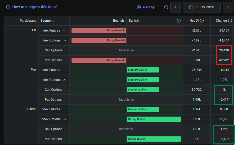Select Pro Call Options segment label
The height and width of the screenshot is (145, 235).
point(53,90)
